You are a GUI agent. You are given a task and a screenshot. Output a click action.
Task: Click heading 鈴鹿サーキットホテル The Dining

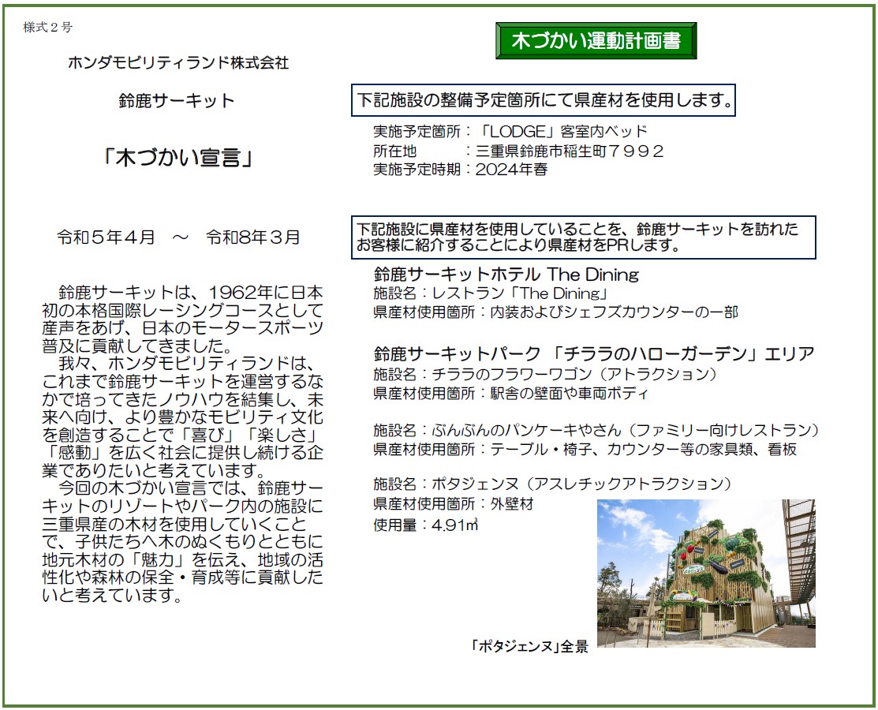pos(506,275)
